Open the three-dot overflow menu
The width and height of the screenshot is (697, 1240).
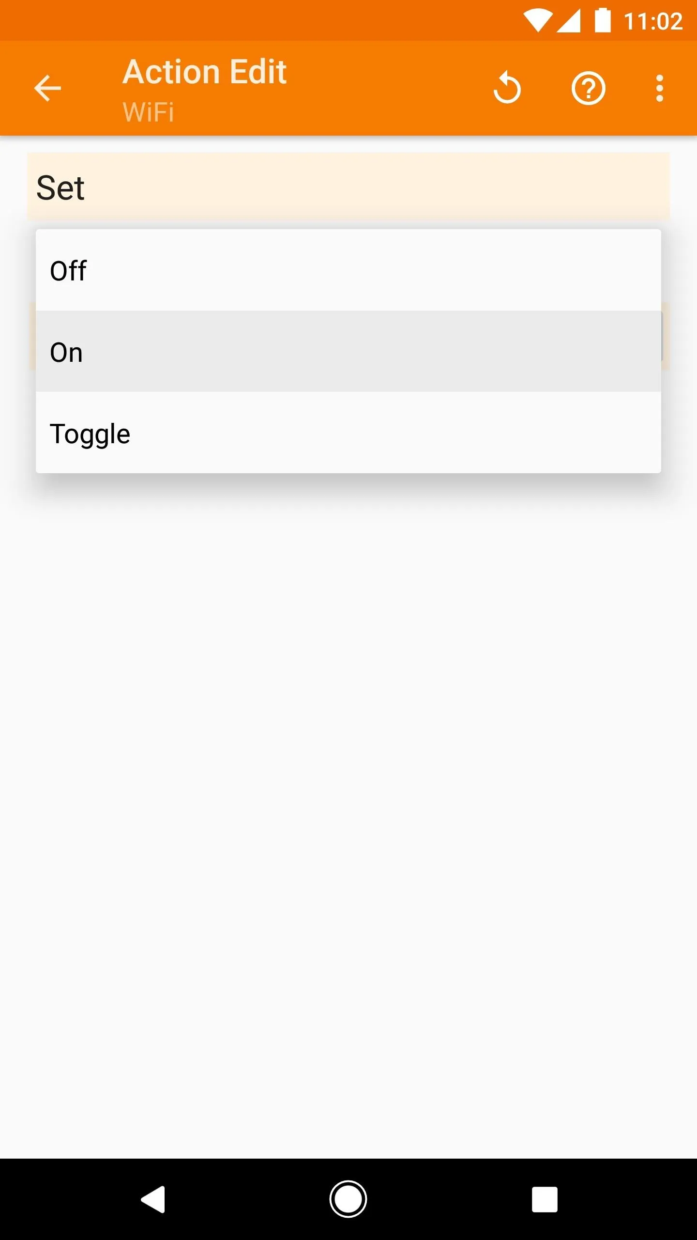coord(659,88)
